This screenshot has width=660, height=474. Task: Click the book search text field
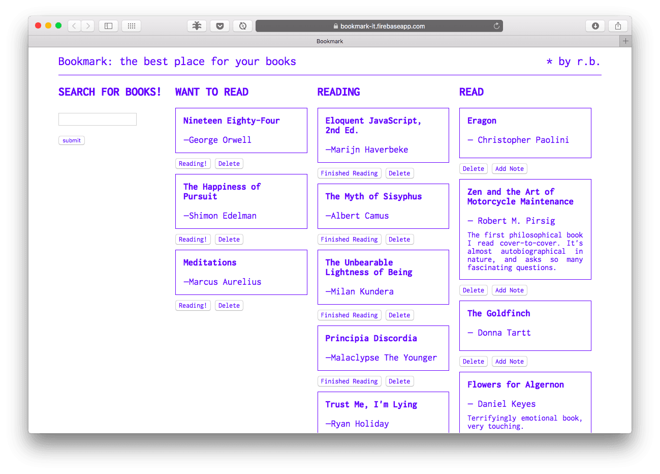click(x=98, y=119)
